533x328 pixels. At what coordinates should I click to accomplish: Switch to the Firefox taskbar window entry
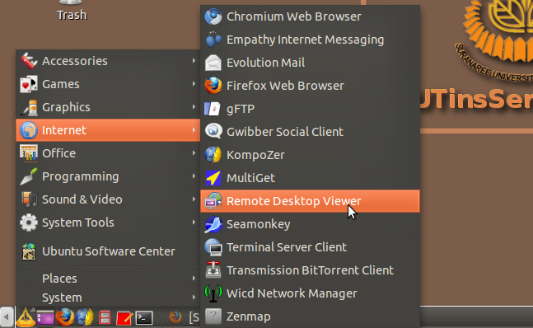(x=185, y=317)
